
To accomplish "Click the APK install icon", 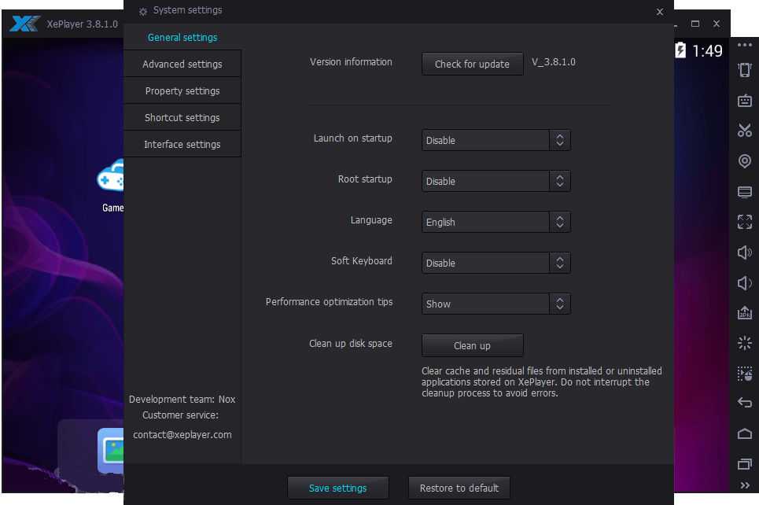I will pos(744,313).
